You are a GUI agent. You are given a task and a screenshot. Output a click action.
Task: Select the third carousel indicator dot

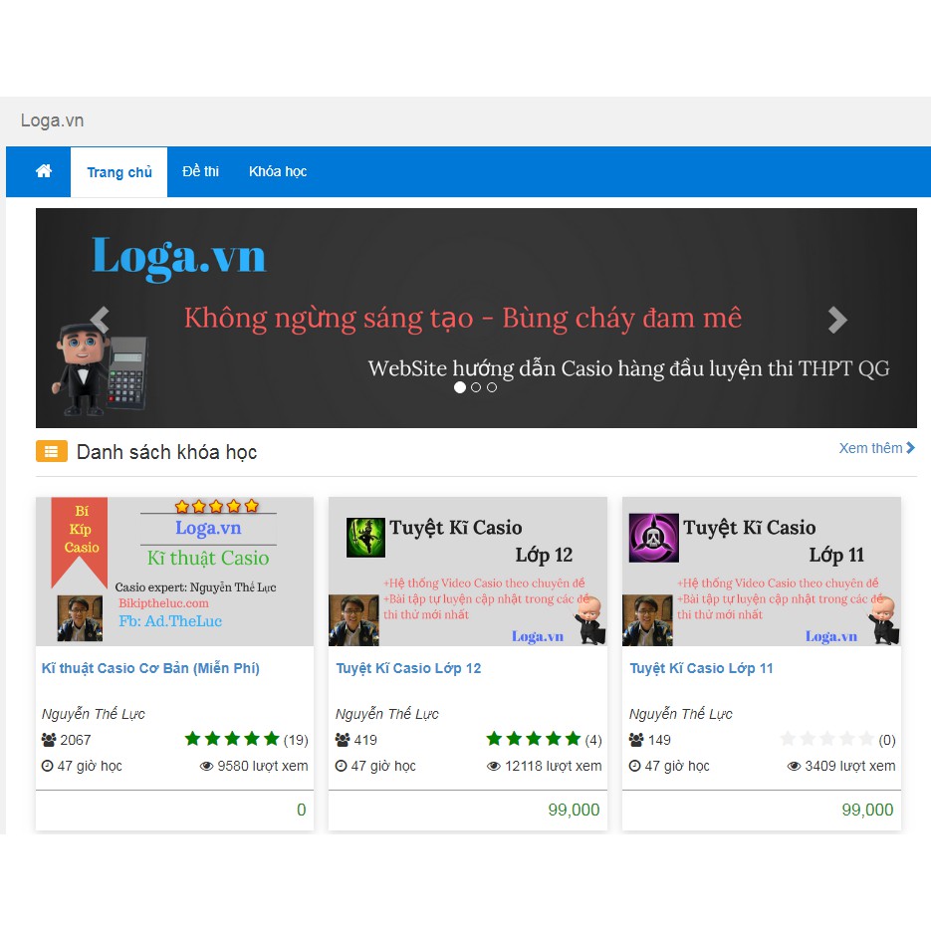(x=492, y=387)
